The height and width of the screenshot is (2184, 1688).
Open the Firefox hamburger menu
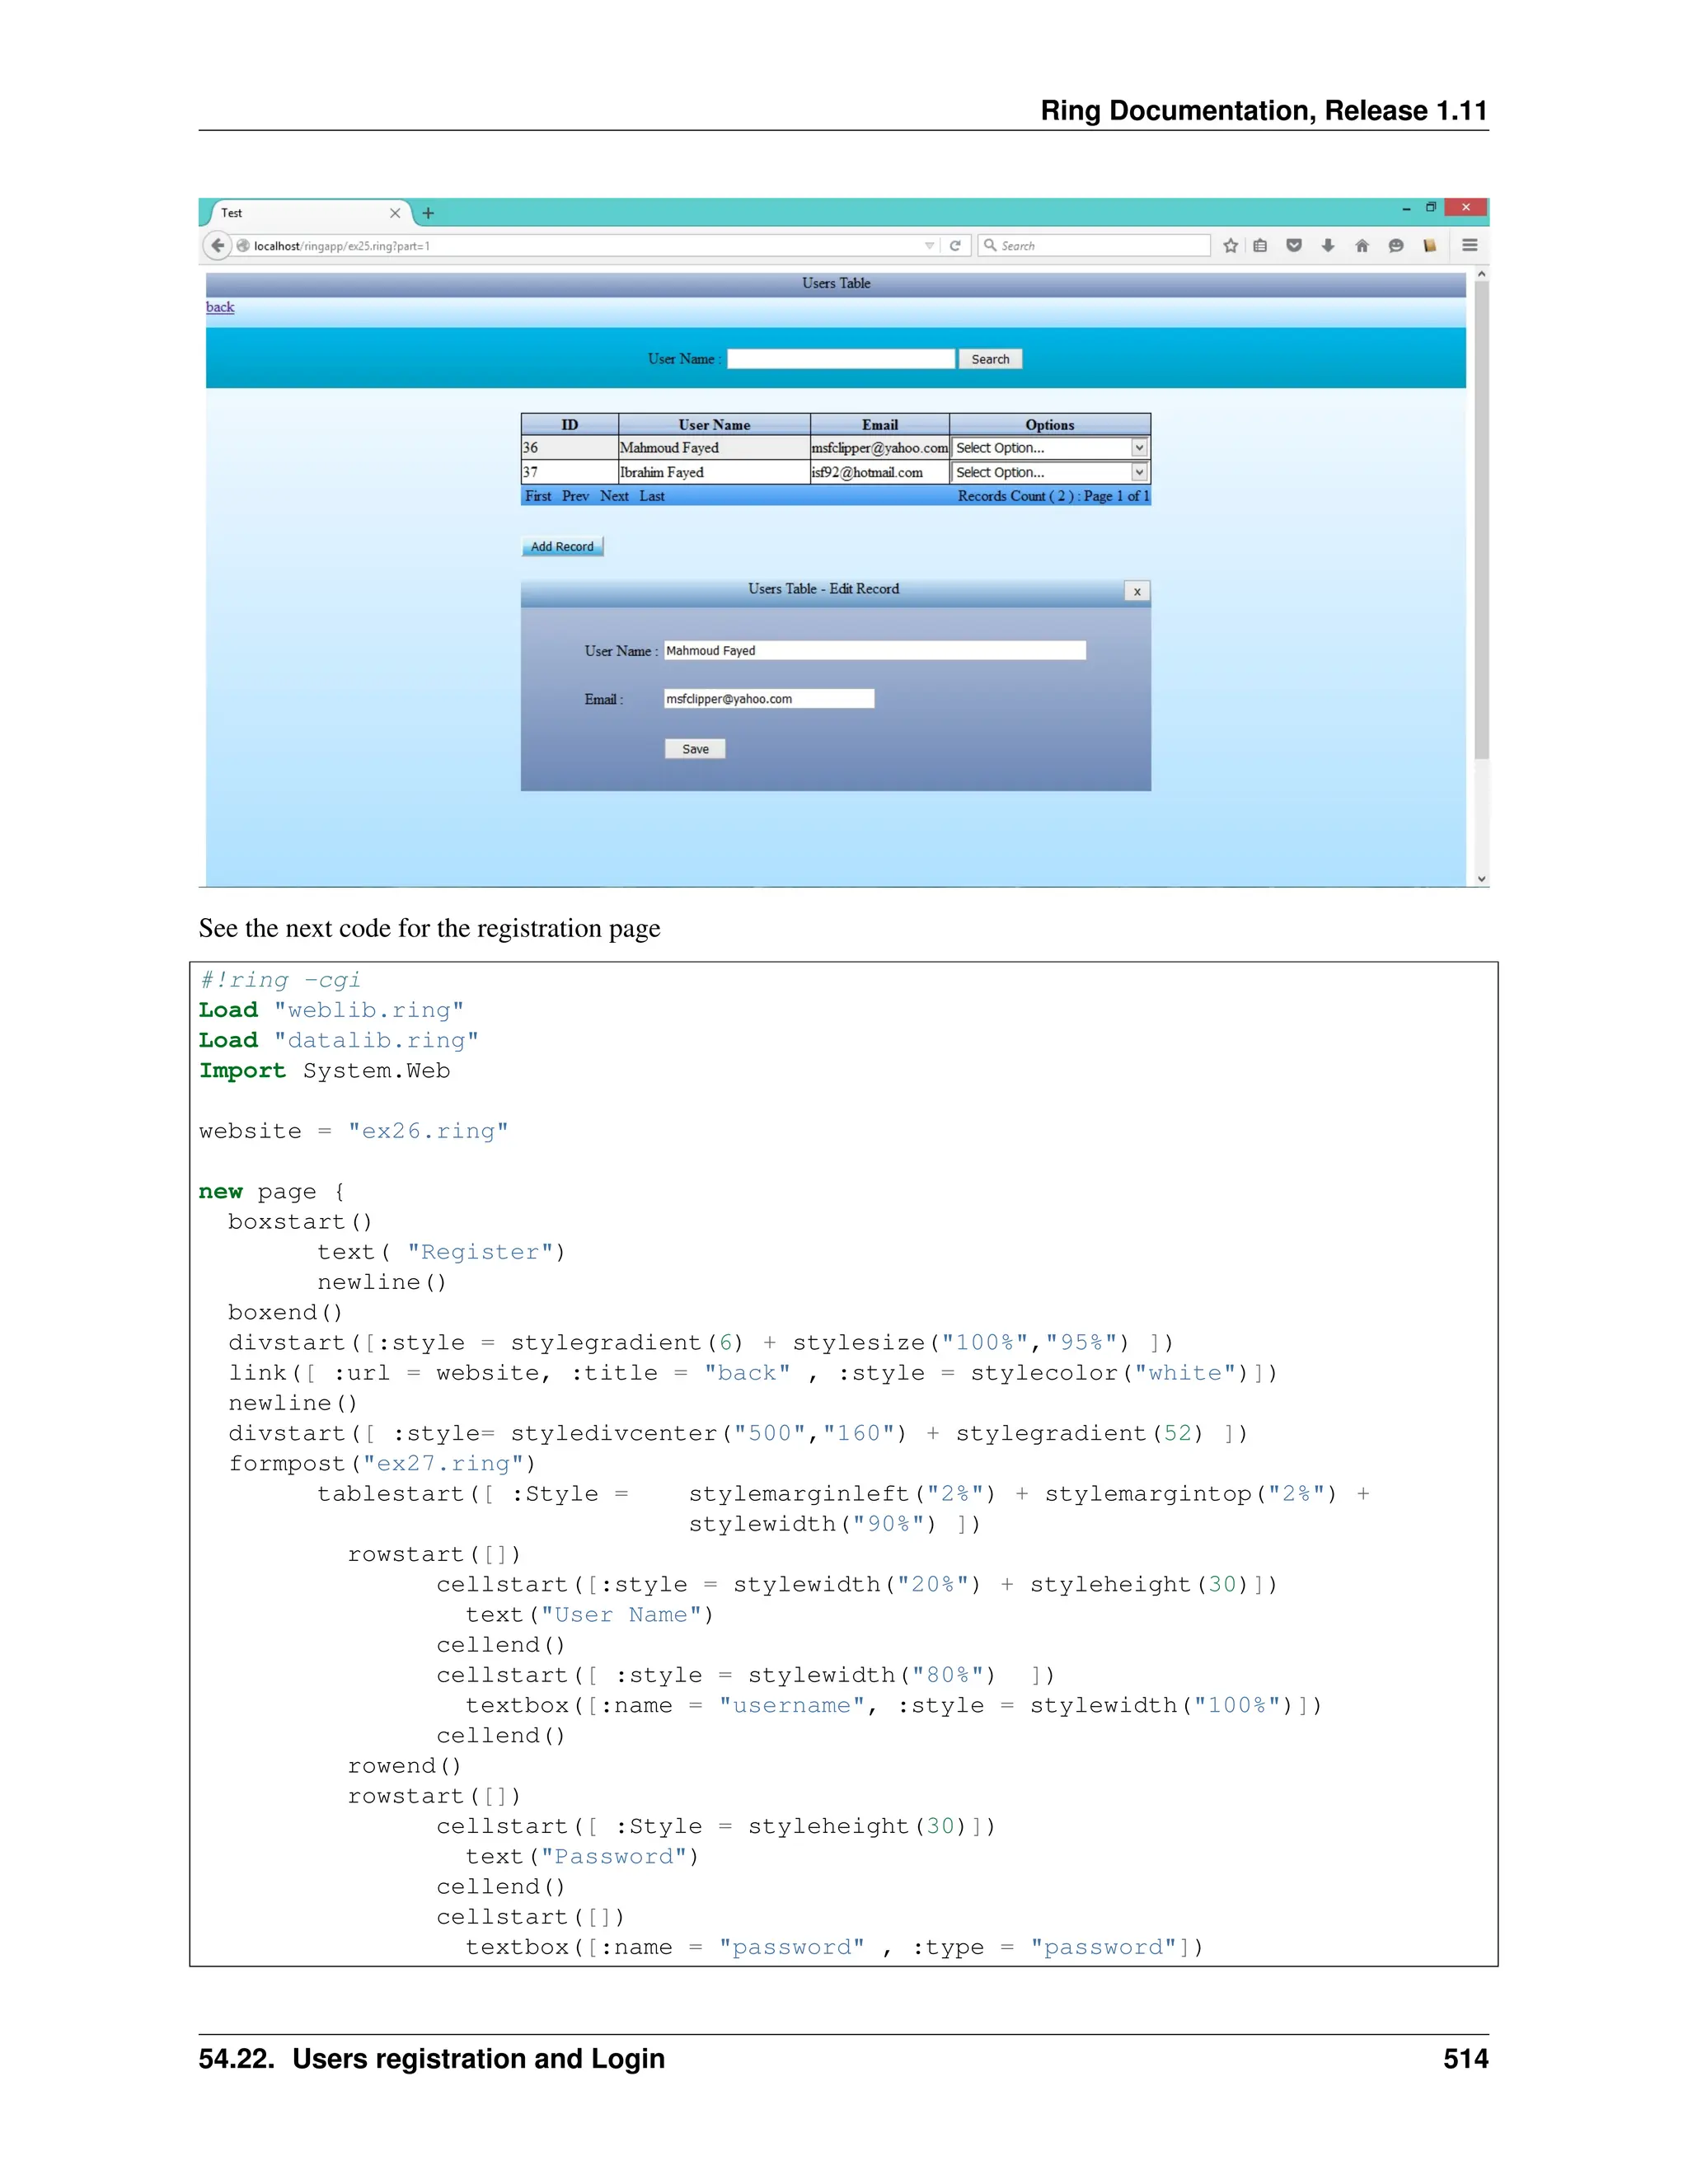click(x=1469, y=245)
